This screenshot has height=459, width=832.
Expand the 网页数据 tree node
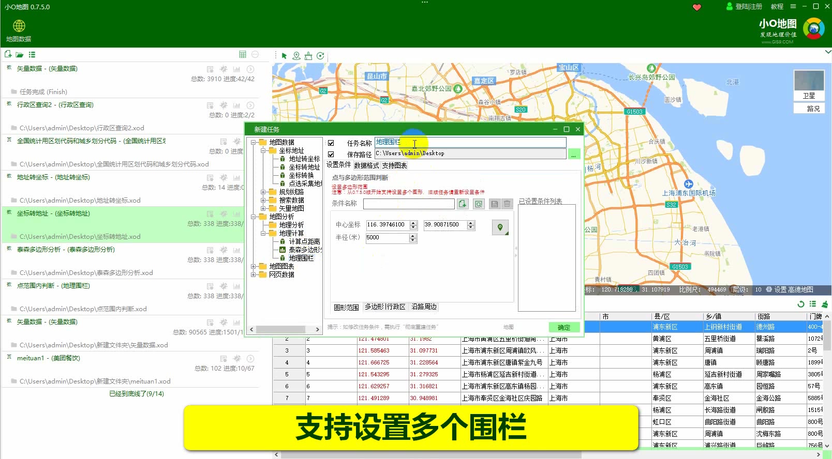tap(254, 274)
